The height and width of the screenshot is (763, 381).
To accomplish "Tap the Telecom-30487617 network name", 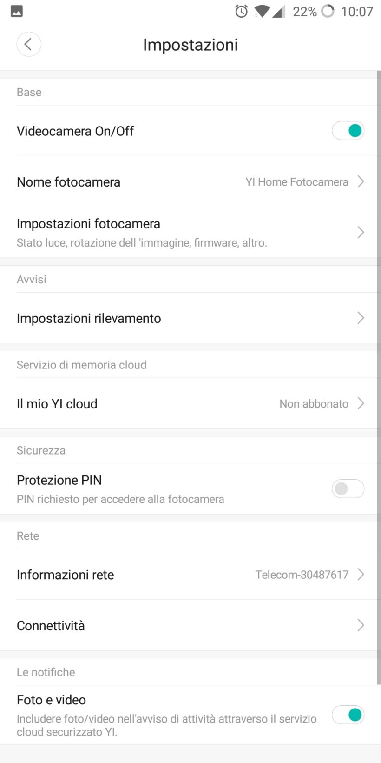I will tap(302, 575).
